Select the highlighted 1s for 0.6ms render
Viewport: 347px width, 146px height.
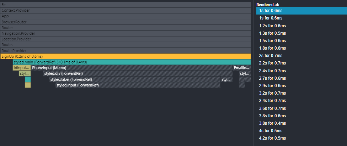[301, 11]
